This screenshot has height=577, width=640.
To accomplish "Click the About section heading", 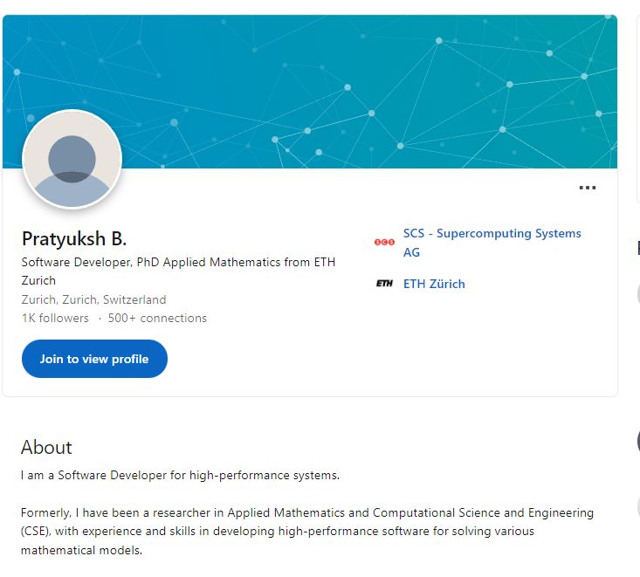I will (46, 447).
